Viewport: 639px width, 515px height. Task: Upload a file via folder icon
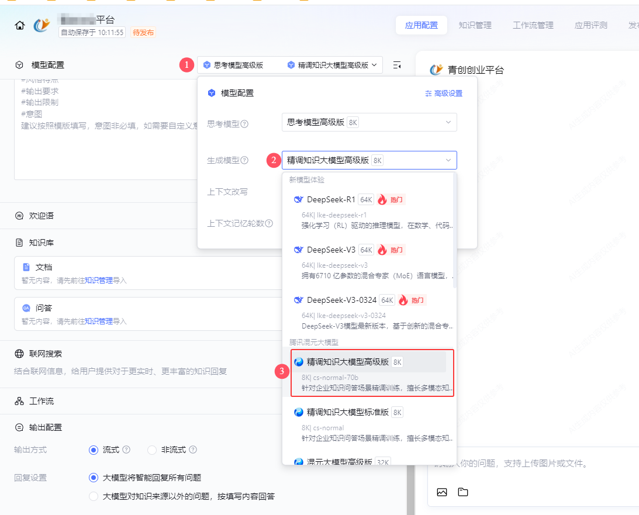(x=463, y=492)
